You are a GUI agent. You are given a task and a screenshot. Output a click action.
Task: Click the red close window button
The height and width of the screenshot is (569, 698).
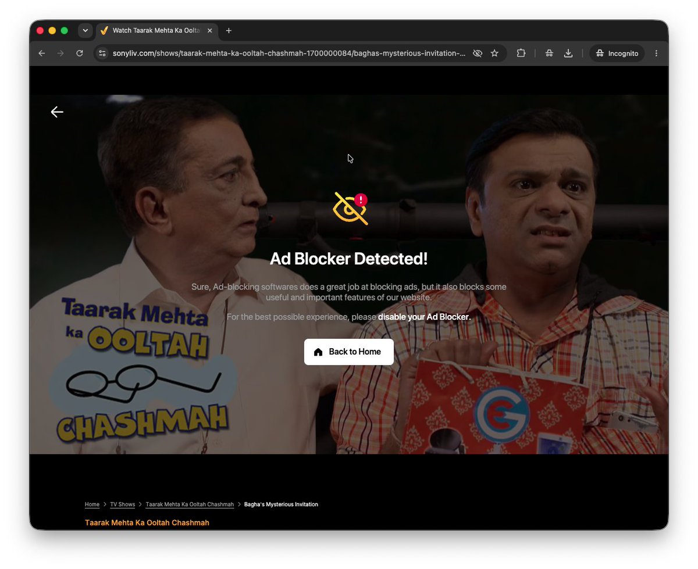[x=40, y=31]
